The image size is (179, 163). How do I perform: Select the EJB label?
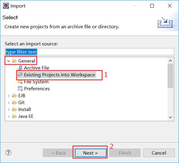22,96
